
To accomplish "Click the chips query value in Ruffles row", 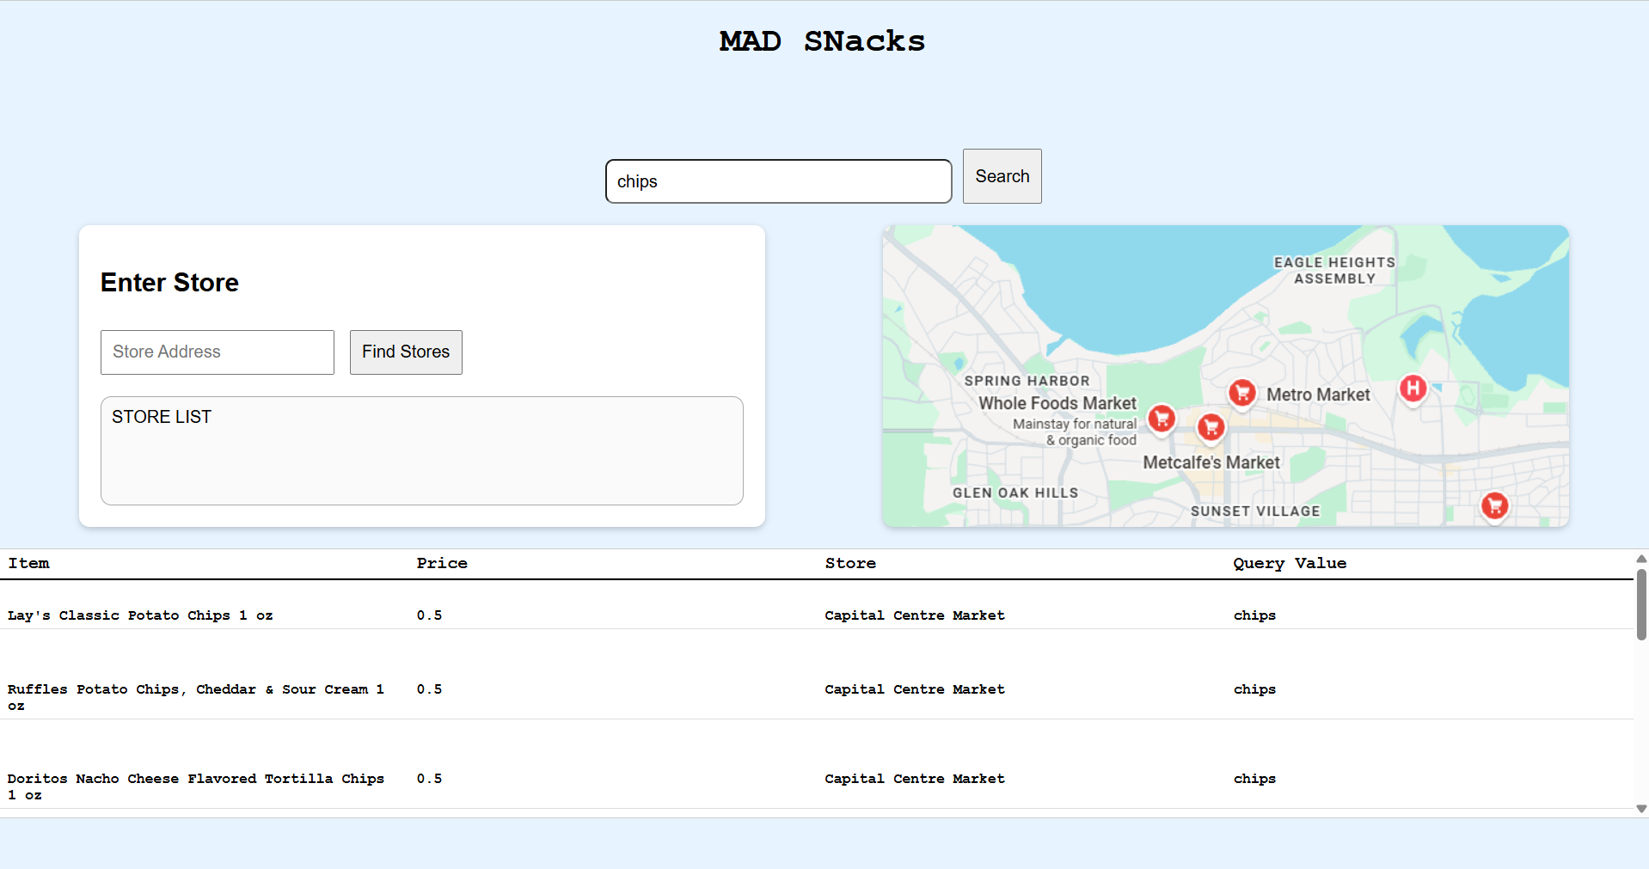I will pyautogui.click(x=1254, y=689).
